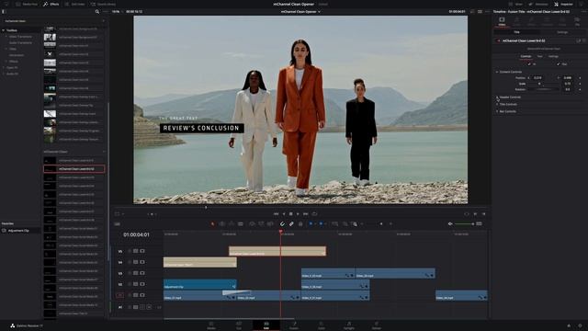
Task: Open Timeline View Options icon
Action: (117, 224)
